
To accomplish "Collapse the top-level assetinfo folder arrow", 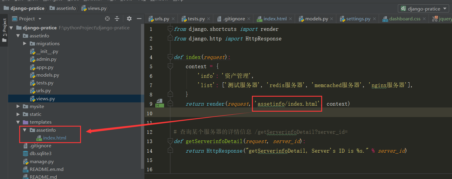I will coord(18,36).
